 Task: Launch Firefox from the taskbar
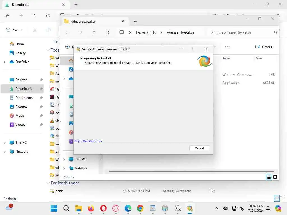point(91,208)
